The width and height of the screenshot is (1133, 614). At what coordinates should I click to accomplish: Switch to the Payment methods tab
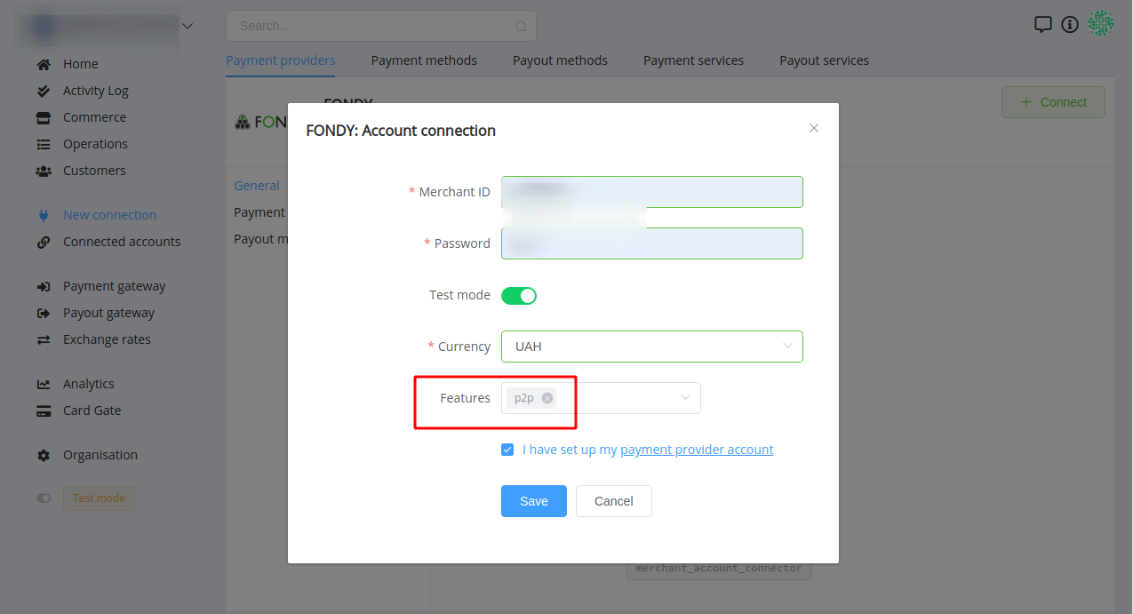point(424,60)
